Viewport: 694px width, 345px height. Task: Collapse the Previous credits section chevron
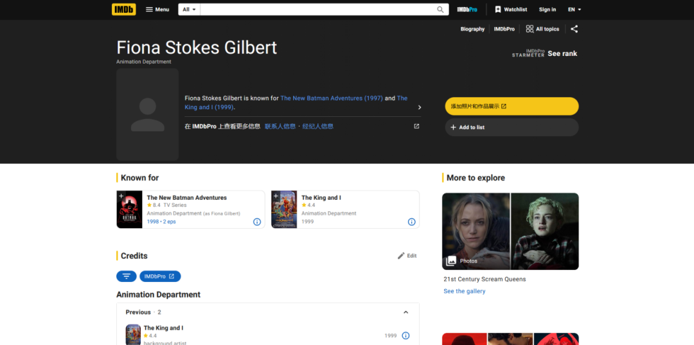(x=406, y=312)
